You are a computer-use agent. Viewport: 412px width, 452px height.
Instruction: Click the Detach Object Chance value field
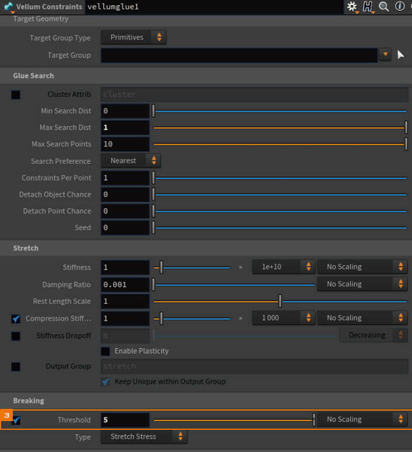pos(125,195)
